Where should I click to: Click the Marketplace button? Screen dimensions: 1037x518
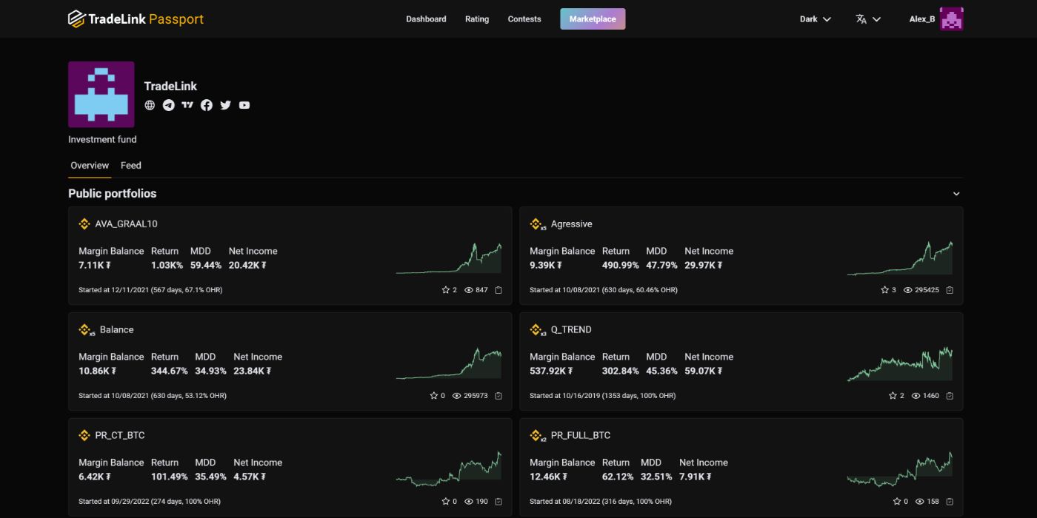593,18
